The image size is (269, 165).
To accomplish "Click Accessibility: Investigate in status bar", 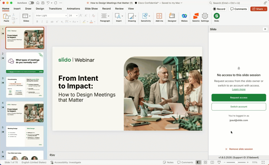I will coord(66,162).
